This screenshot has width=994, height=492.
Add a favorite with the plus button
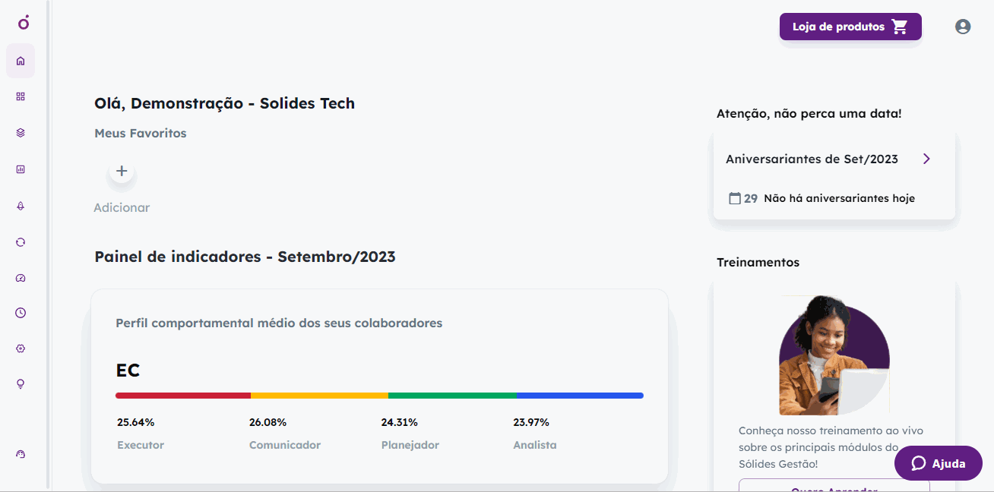point(122,171)
